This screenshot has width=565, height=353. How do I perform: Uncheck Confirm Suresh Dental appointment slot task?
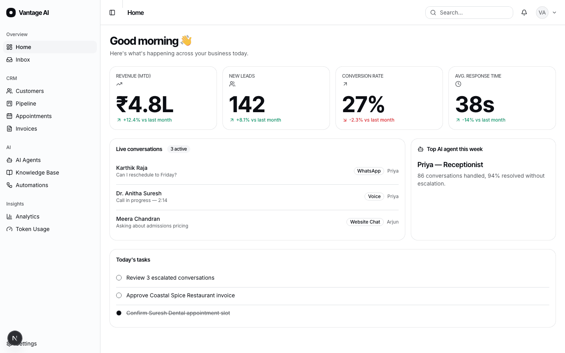119,313
